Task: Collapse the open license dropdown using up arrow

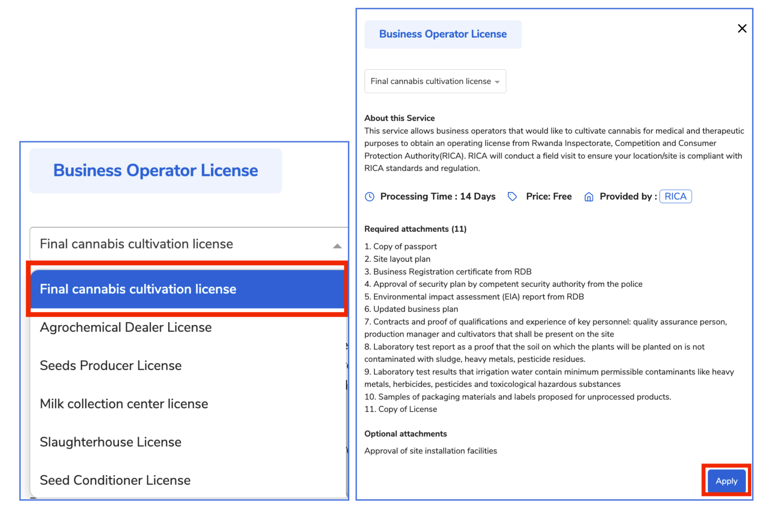Action: (x=337, y=246)
